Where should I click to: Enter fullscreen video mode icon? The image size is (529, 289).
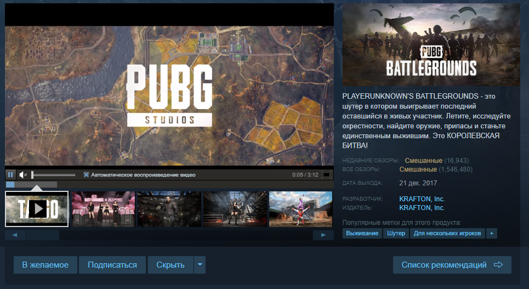(326, 174)
